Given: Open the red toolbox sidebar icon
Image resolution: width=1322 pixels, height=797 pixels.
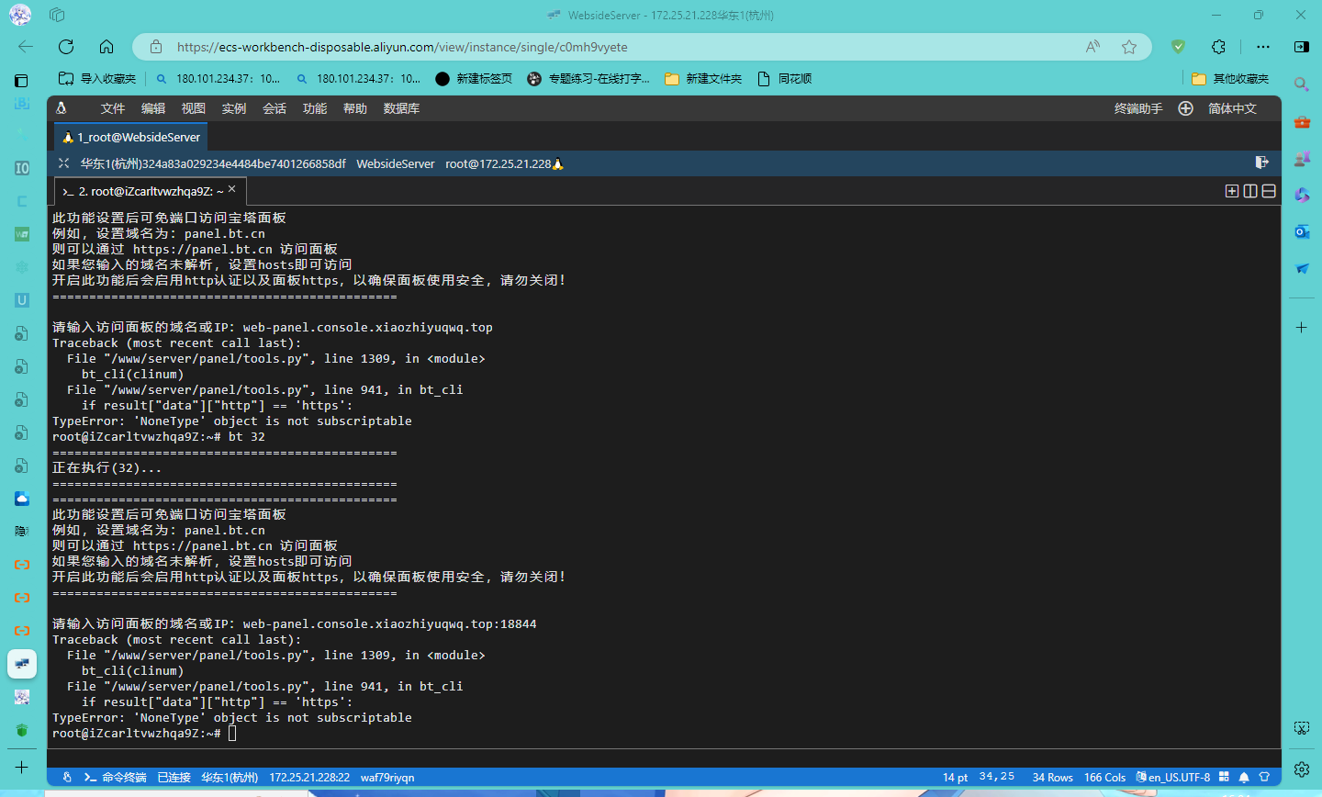Looking at the screenshot, I should pyautogui.click(x=1302, y=121).
